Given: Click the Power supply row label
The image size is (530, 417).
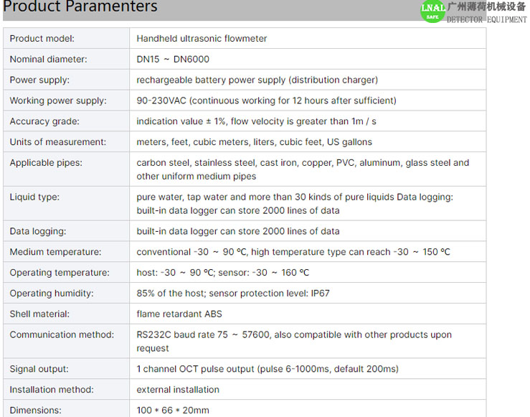Looking at the screenshot, I should 39,80.
